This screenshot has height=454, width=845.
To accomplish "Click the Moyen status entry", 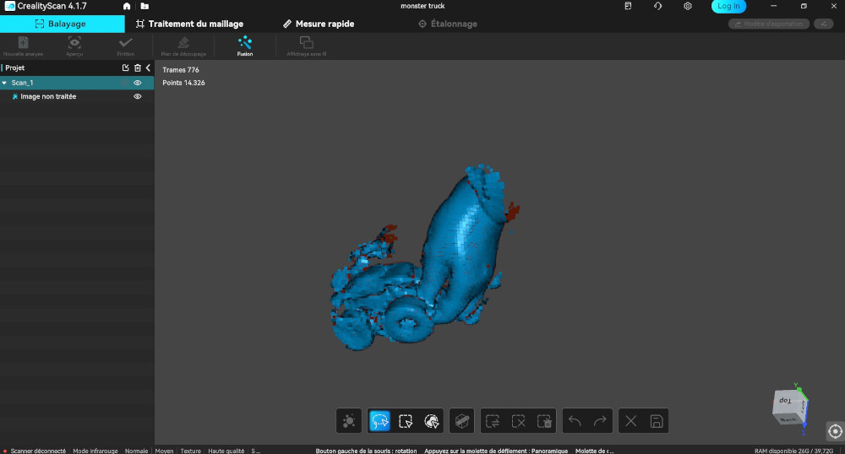I will [x=165, y=451].
